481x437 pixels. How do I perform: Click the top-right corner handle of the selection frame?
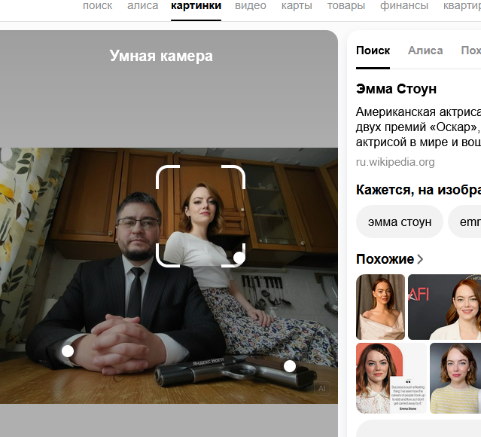pyautogui.click(x=238, y=173)
